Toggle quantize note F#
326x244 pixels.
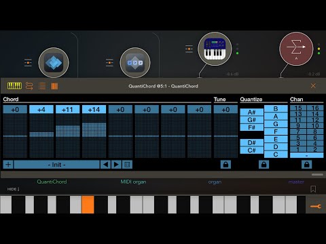251,127
